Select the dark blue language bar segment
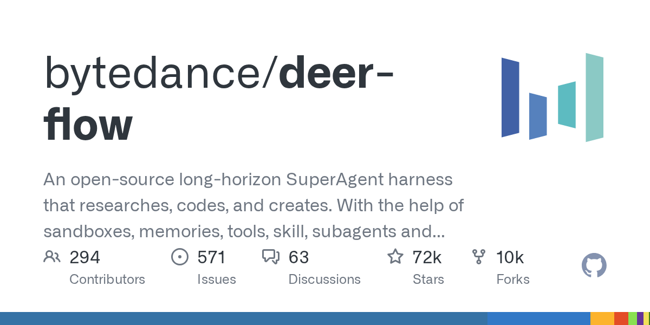Image resolution: width=650 pixels, height=325 pixels. pos(244,318)
